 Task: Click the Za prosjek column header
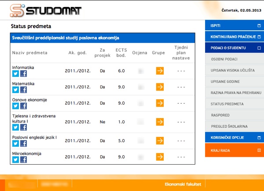tap(103, 53)
